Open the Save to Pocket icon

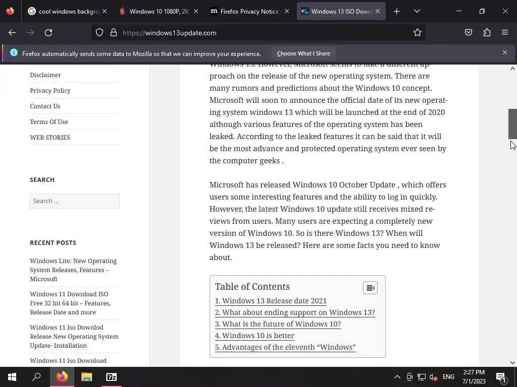[x=468, y=33]
